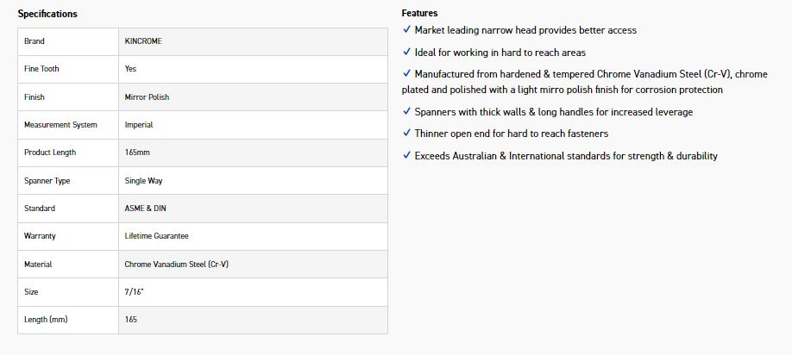Select the 7/16" size value

click(x=134, y=292)
